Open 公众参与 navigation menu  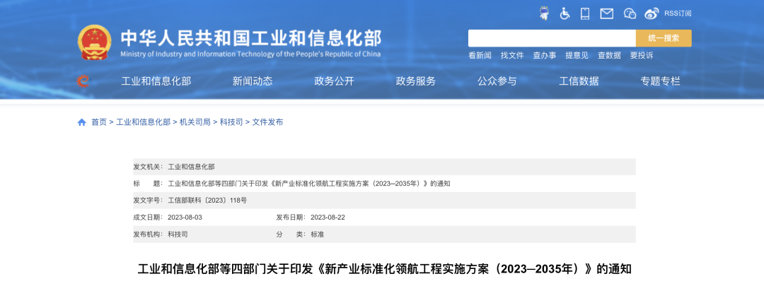(x=497, y=81)
